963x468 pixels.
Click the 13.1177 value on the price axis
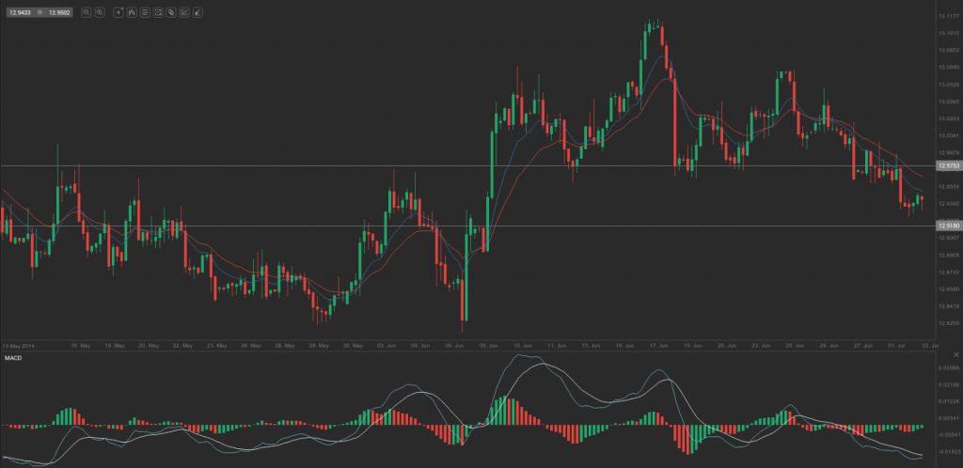(948, 16)
